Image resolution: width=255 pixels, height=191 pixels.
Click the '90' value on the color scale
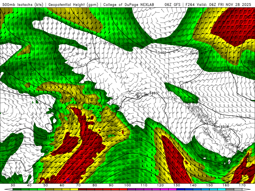[x=111, y=185]
